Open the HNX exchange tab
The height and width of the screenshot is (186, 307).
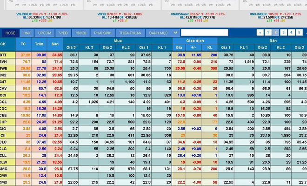tap(27, 33)
